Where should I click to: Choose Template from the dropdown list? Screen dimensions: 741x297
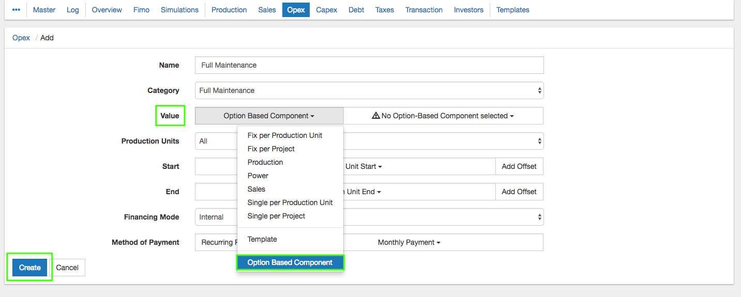(262, 239)
